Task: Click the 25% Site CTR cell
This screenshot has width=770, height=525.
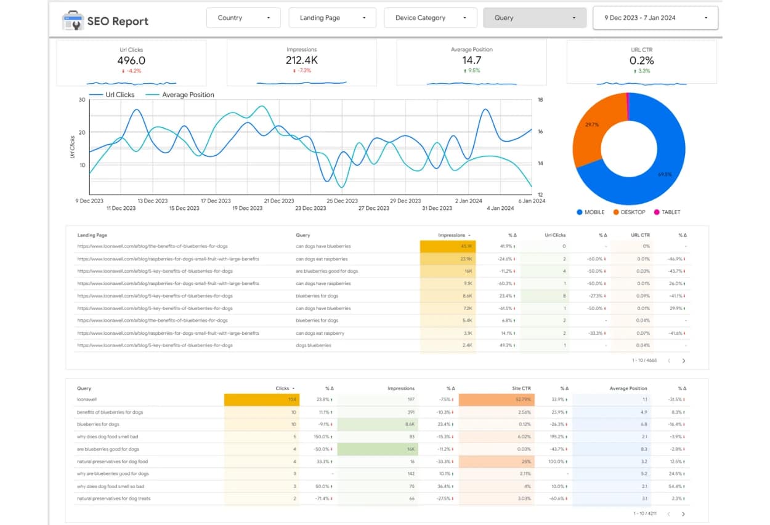Action: click(496, 462)
